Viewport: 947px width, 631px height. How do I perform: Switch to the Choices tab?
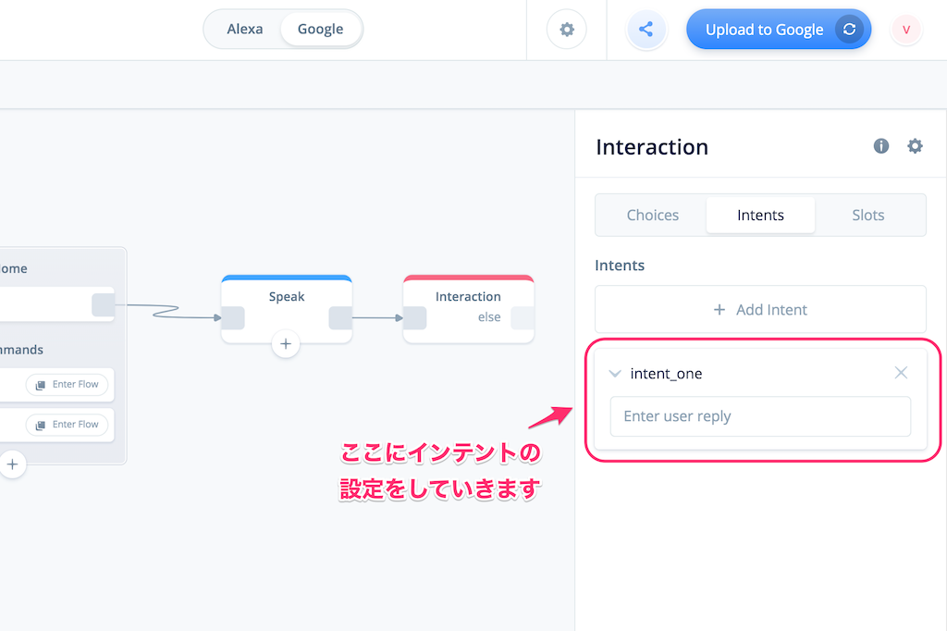pyautogui.click(x=652, y=216)
